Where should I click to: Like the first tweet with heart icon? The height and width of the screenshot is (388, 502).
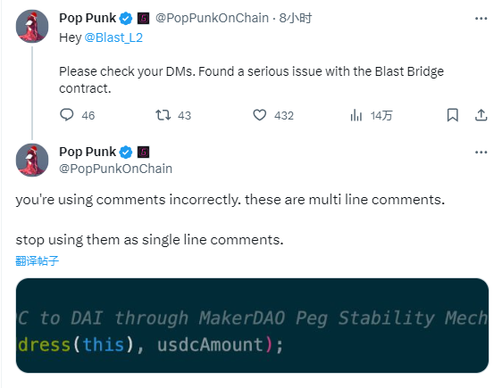click(x=260, y=115)
